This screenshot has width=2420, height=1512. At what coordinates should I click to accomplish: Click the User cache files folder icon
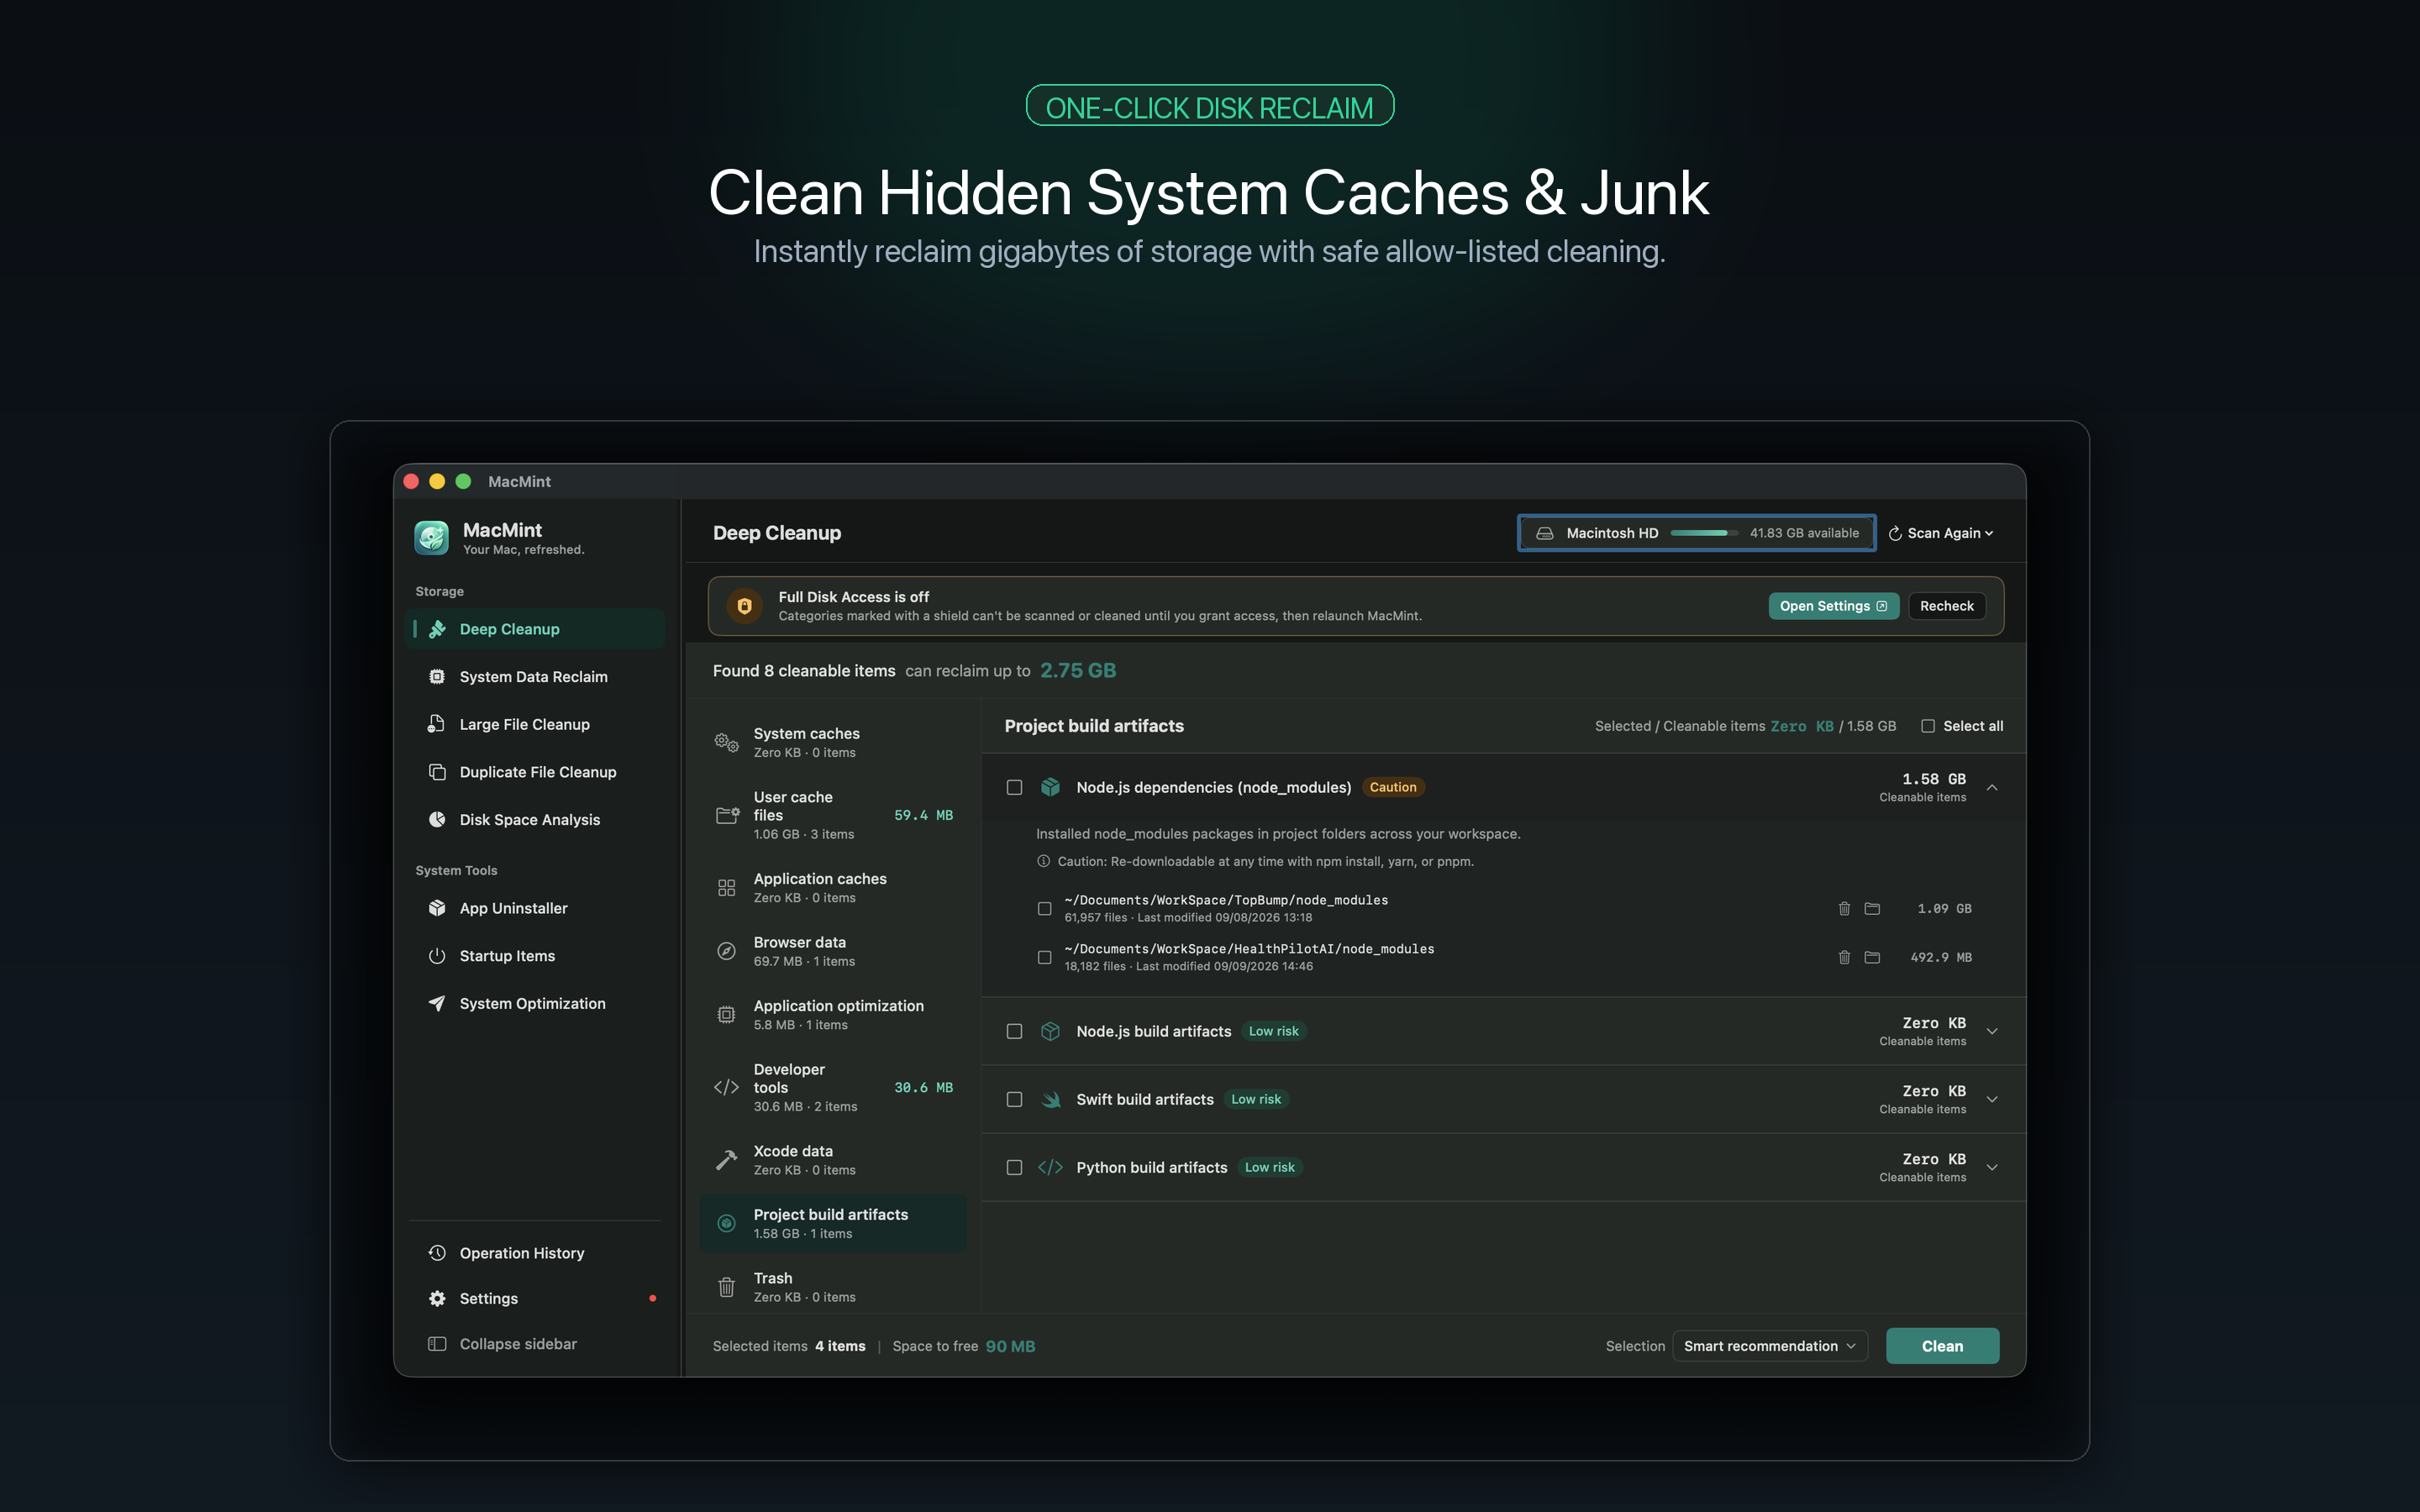[x=727, y=815]
